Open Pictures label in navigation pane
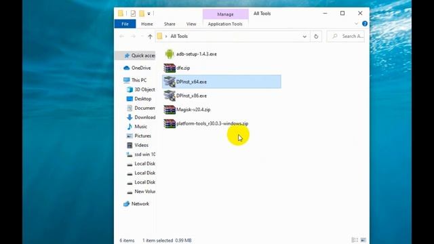Screen dimensions: 434x244 tap(143, 136)
